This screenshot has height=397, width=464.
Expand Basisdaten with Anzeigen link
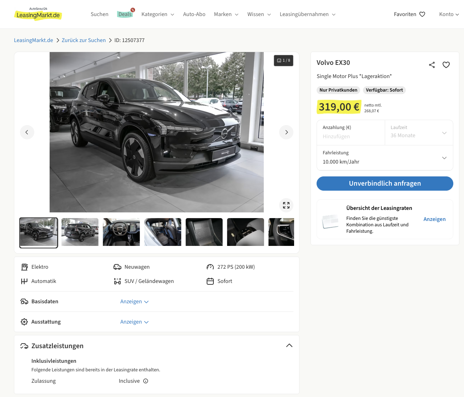tap(134, 301)
